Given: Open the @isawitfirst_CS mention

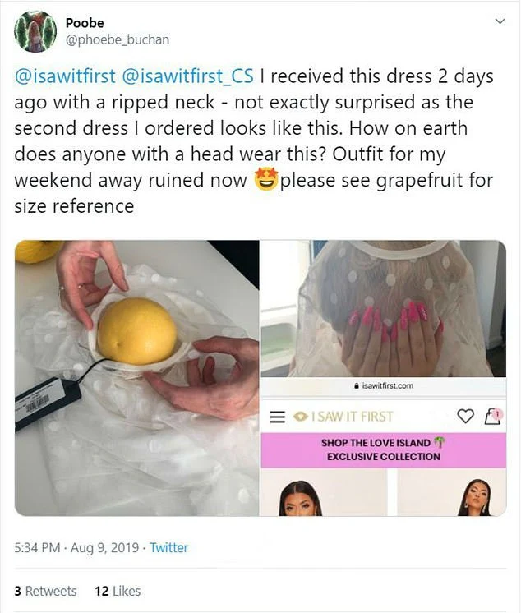Looking at the screenshot, I should pos(188,76).
